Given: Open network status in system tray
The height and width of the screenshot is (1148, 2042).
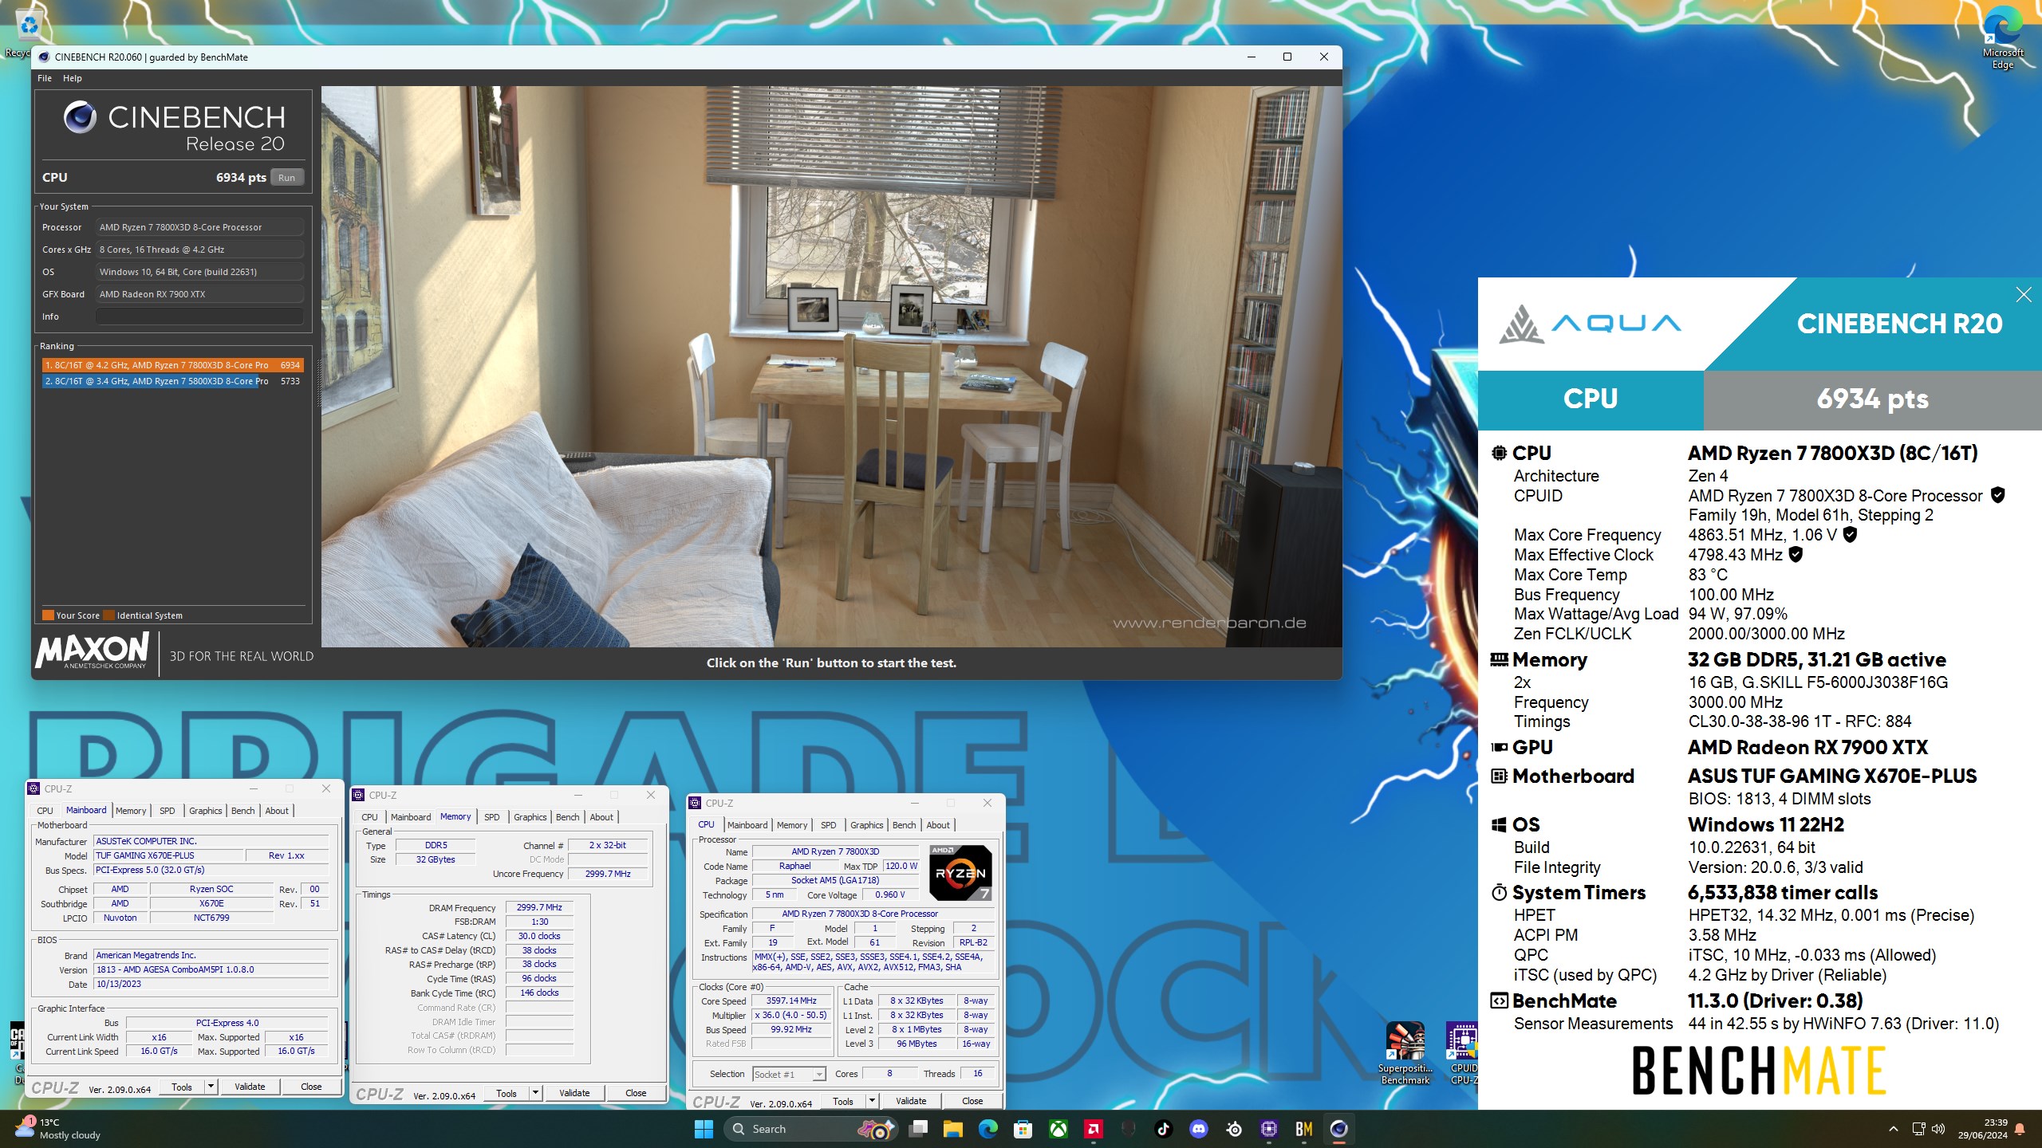Looking at the screenshot, I should [x=1918, y=1129].
